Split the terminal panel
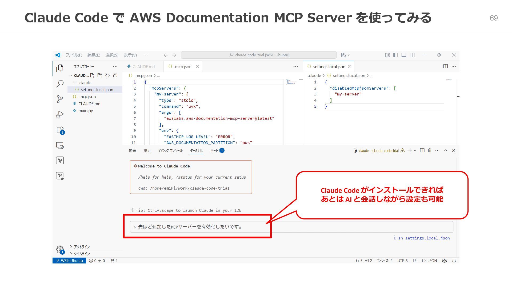This screenshot has height=288, width=512. pos(422,150)
